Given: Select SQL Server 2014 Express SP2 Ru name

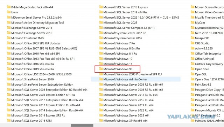Looking at the screenshot, I should click(38, 115).
